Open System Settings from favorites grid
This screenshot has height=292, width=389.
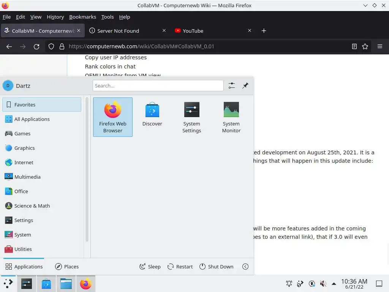click(191, 117)
